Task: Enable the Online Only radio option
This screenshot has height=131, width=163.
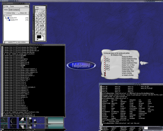Action: click(5, 13)
